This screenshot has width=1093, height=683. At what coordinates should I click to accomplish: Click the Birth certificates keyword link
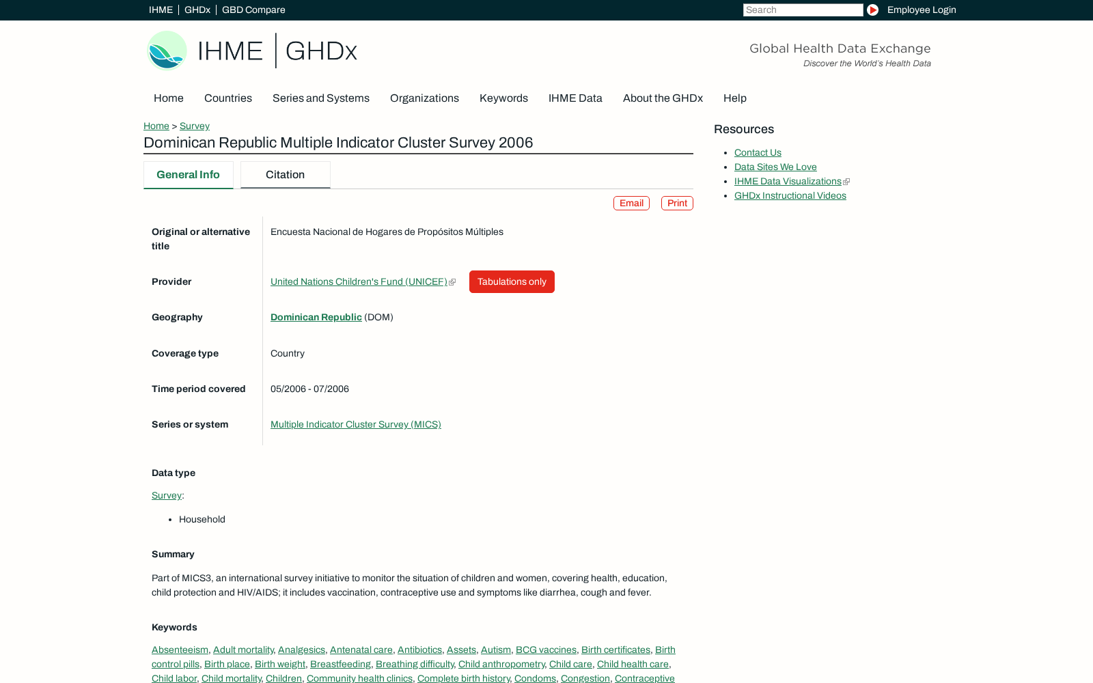tap(615, 650)
